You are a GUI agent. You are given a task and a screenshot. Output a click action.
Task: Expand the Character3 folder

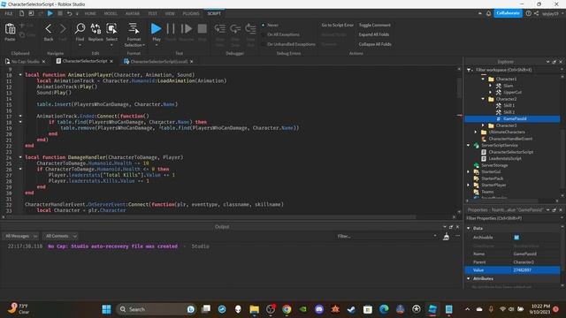pos(483,125)
